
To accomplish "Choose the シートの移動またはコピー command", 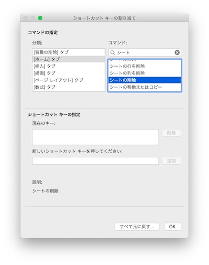I will [145, 87].
